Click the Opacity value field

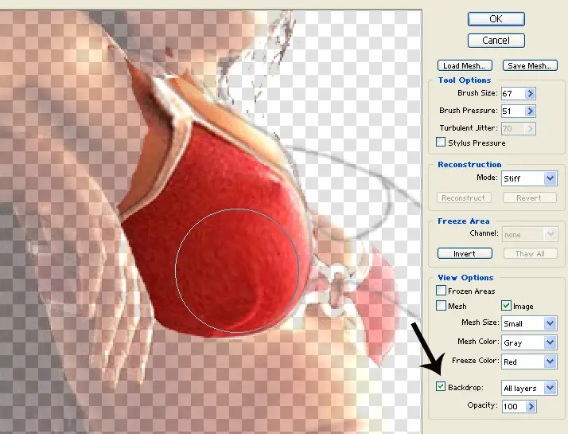click(x=514, y=406)
